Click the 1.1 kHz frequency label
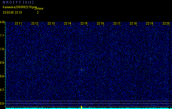This screenshot has height=109, width=172. [x=2, y=35]
